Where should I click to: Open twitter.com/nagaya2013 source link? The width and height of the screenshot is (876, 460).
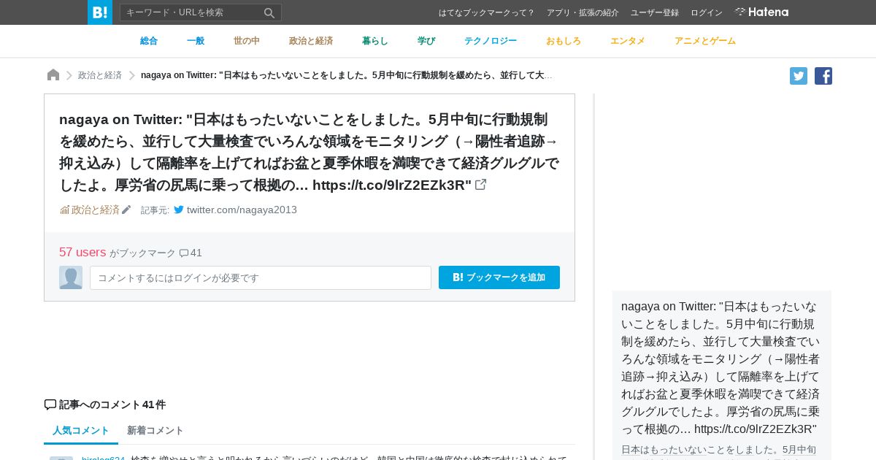tap(242, 210)
